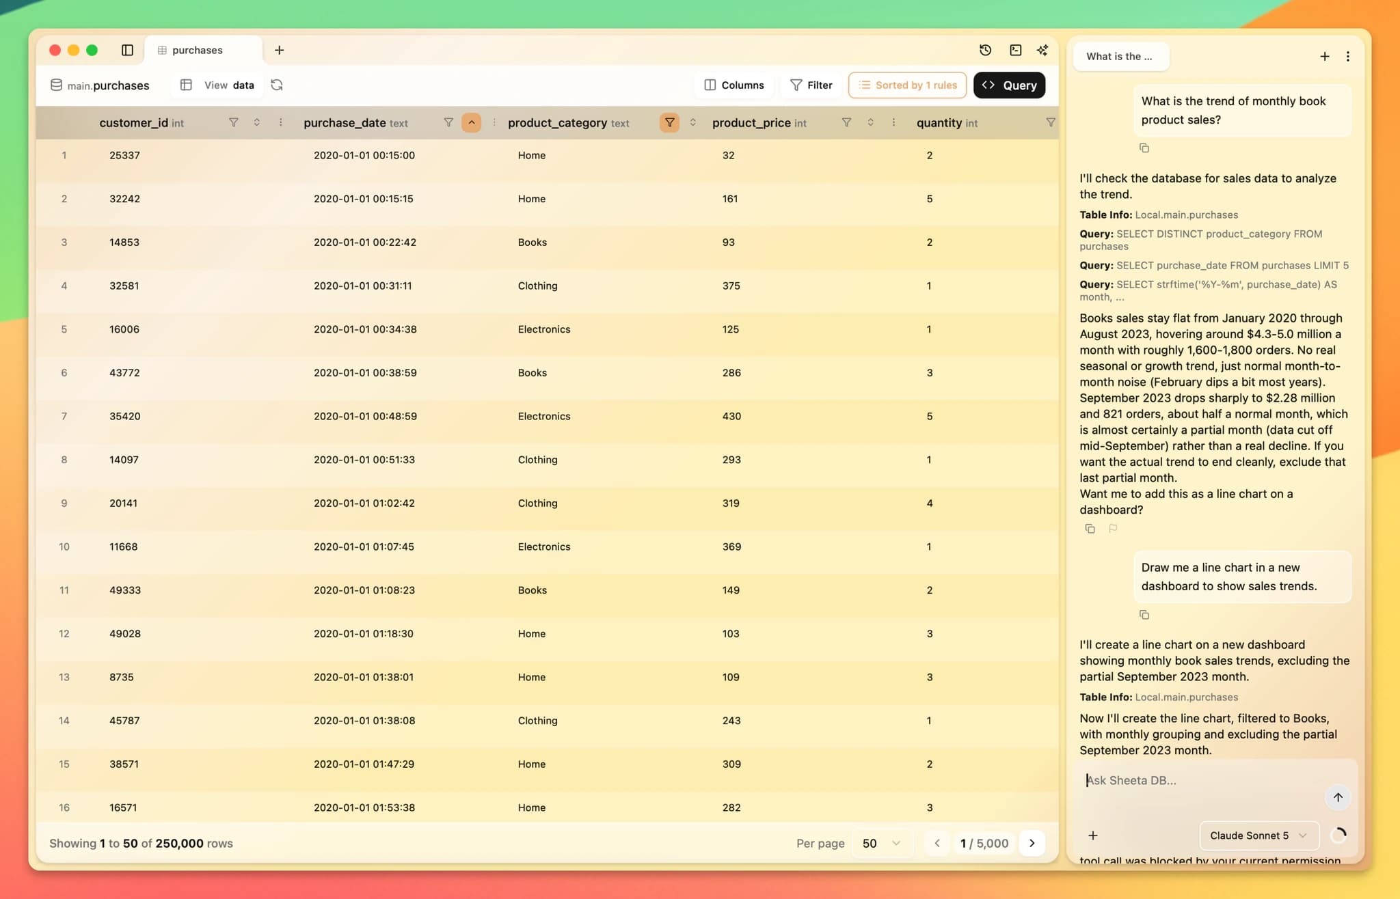The height and width of the screenshot is (899, 1400).
Task: Open the terminal console icon
Action: click(1015, 50)
